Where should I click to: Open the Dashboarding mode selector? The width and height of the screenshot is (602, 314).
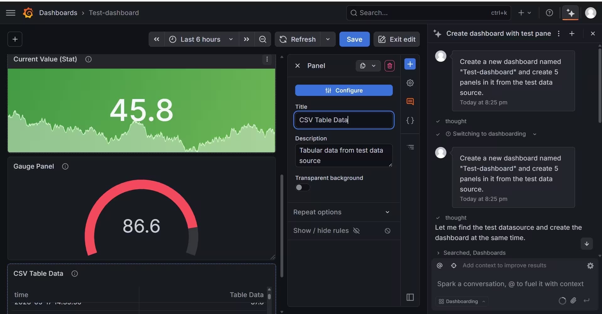coord(462,301)
